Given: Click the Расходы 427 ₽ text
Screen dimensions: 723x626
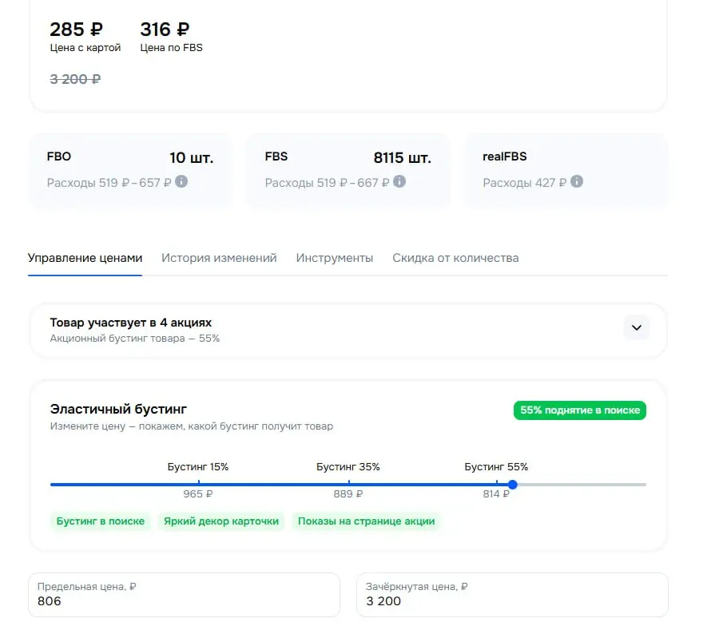Looking at the screenshot, I should point(524,183).
